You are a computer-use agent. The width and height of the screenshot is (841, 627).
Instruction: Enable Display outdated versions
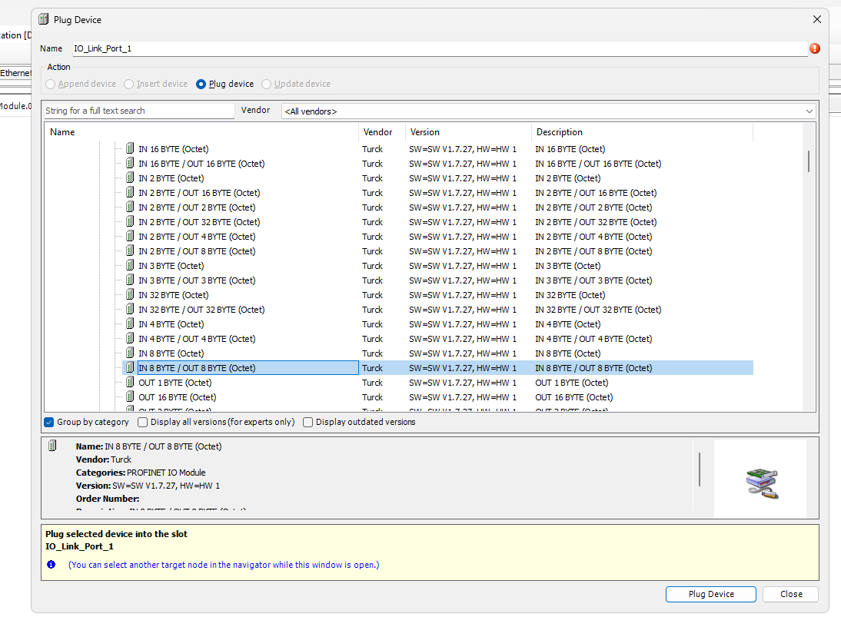(x=307, y=423)
